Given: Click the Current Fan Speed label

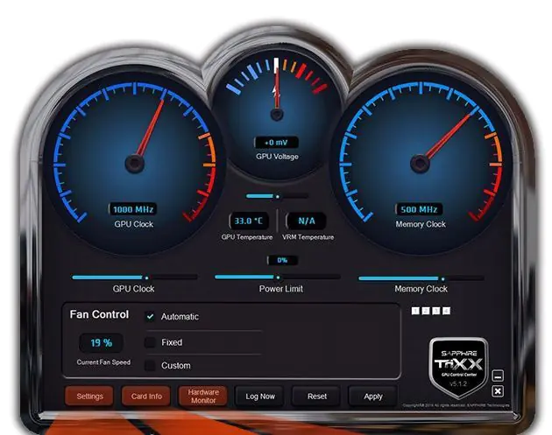Looking at the screenshot, I should pos(103,362).
